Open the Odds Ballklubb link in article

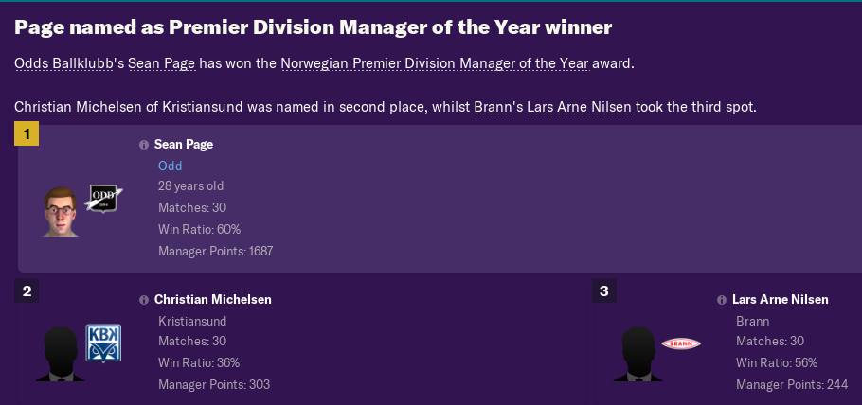63,63
